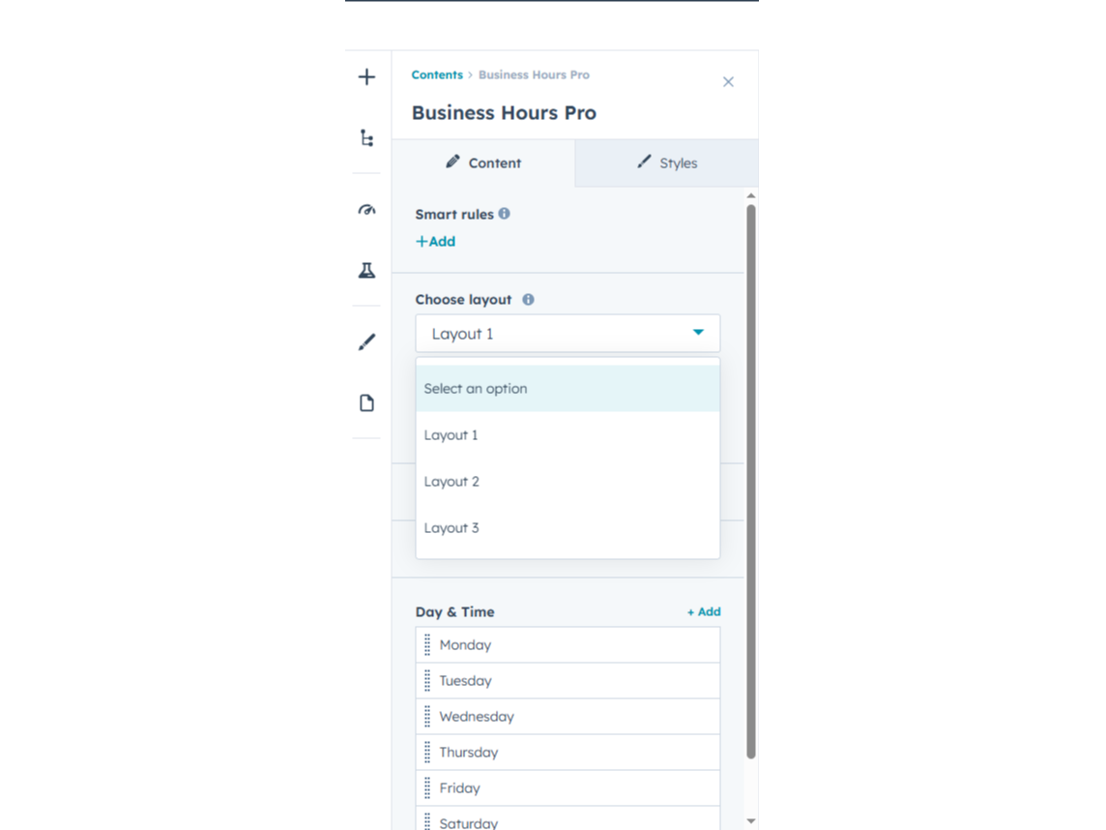Viewport: 1106px width, 830px height.
Task: Click + Add next to Day & Time
Action: click(704, 611)
